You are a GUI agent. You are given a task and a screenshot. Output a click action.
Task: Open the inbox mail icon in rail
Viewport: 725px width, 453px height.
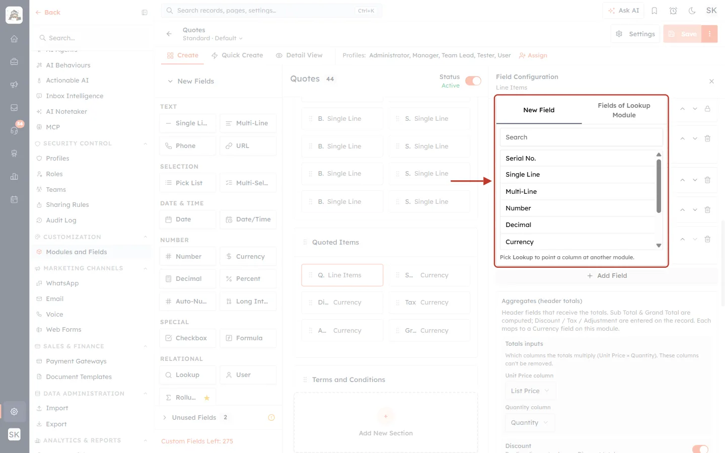click(x=14, y=108)
